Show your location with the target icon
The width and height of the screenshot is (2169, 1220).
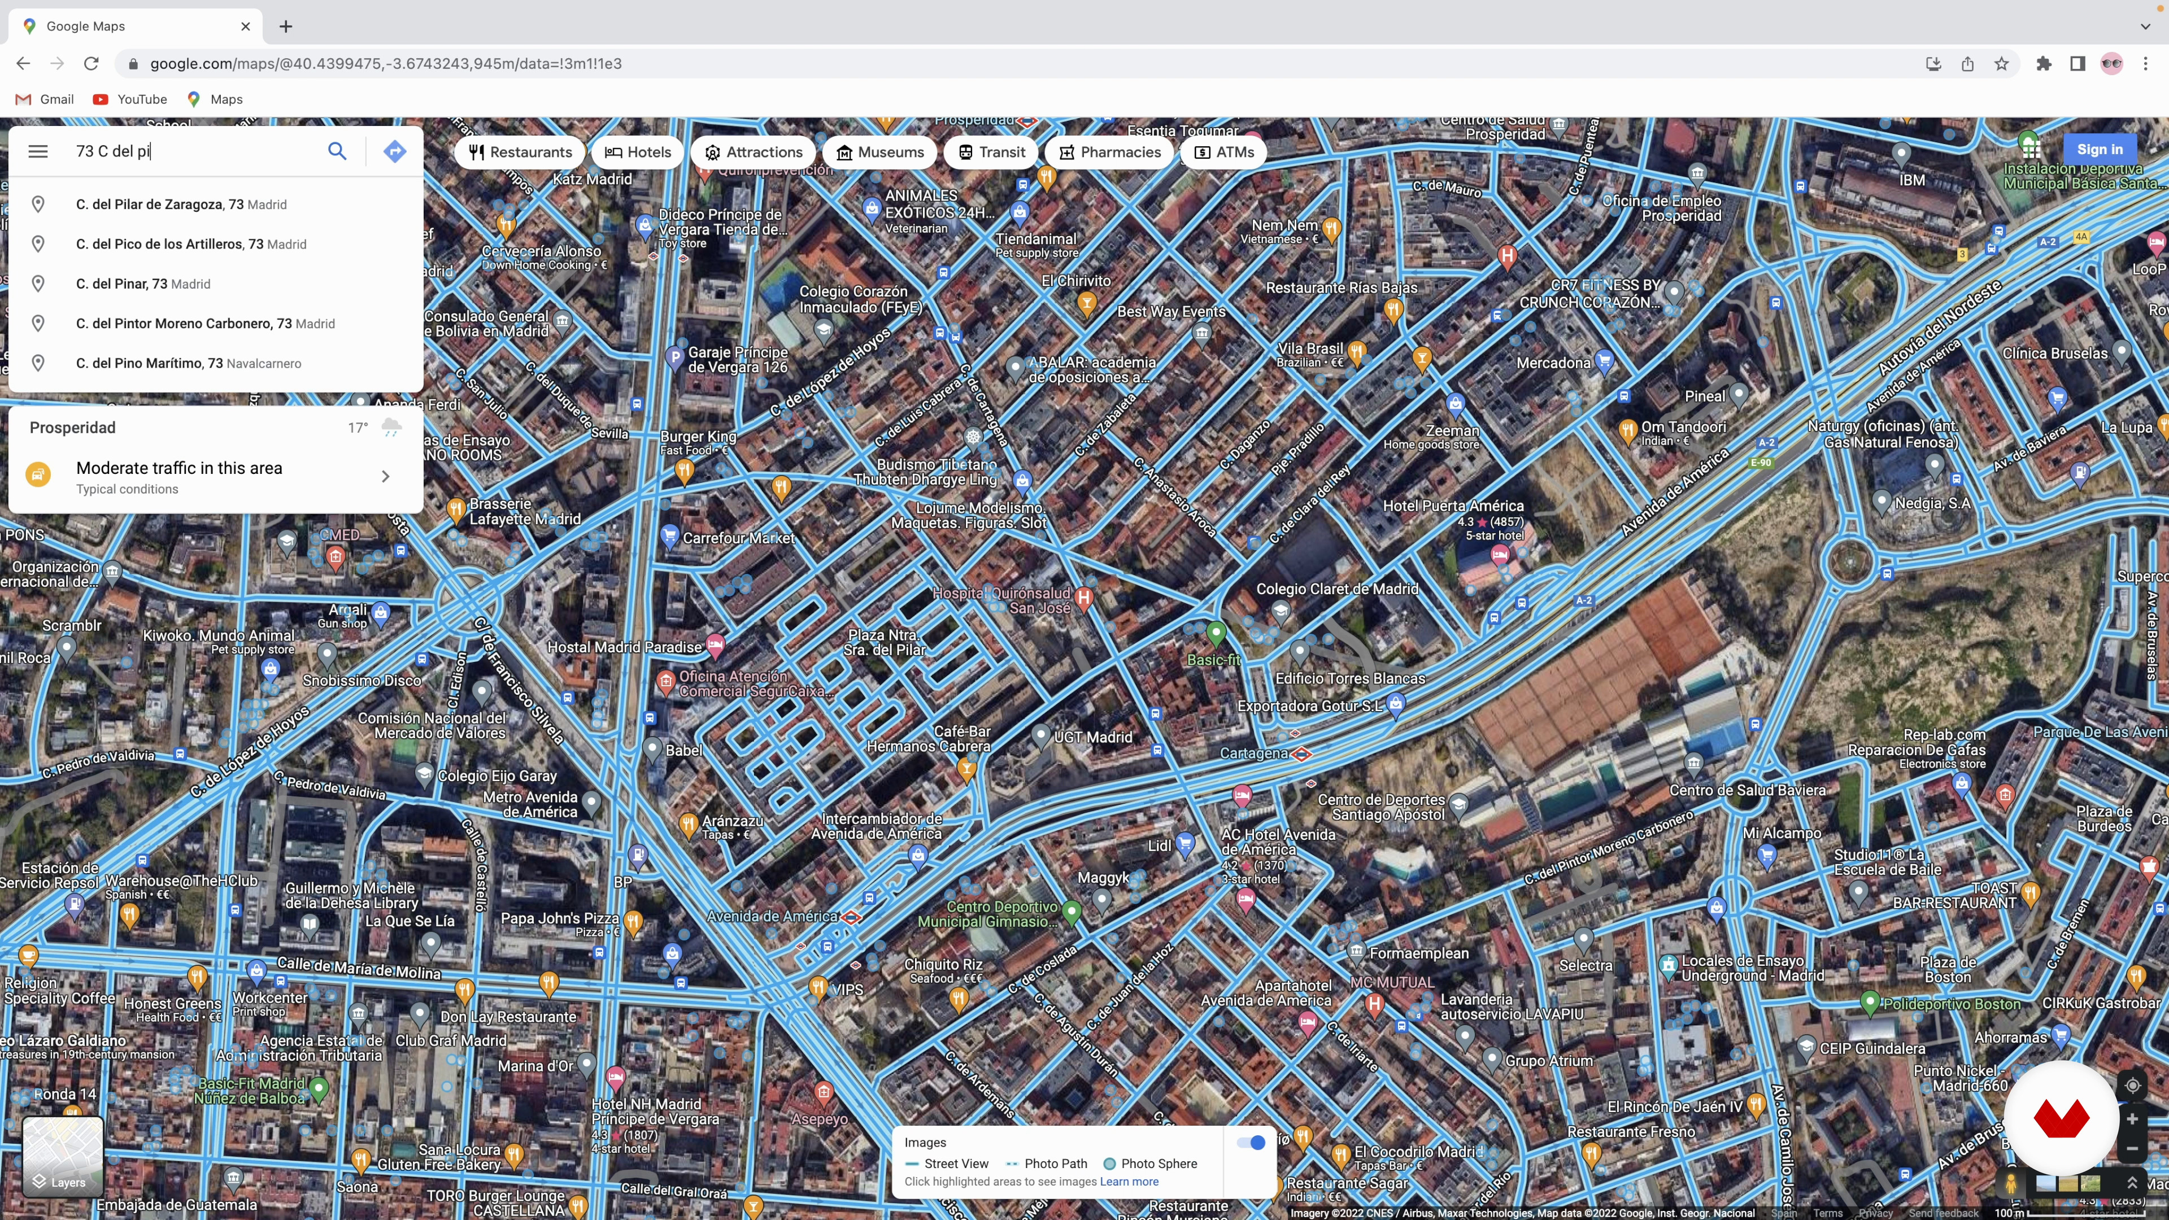(x=2132, y=1085)
